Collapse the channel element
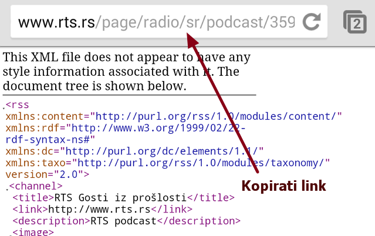Viewport: 375px width, 236px height. (x=7, y=189)
